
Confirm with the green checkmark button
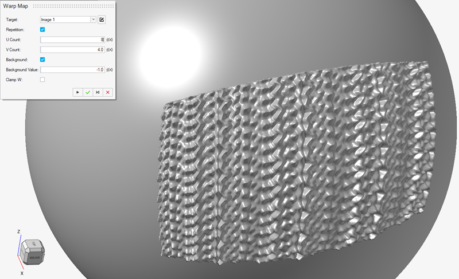pyautogui.click(x=87, y=92)
